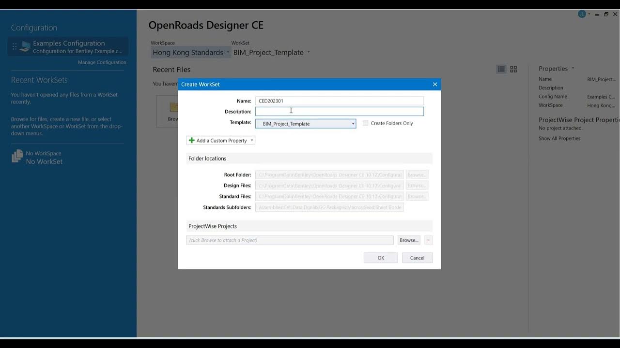Click the remove project X button

tap(428, 240)
